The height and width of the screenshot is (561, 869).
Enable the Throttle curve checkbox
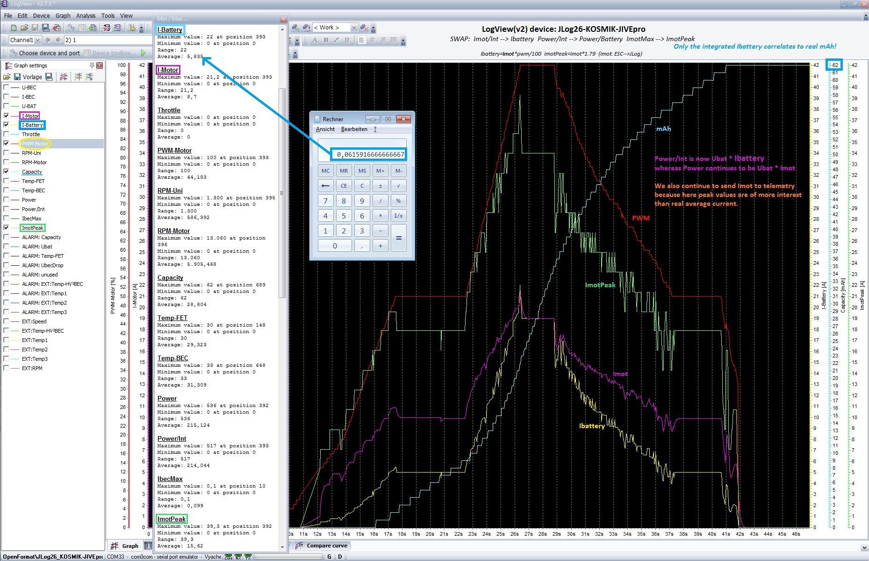(x=6, y=134)
